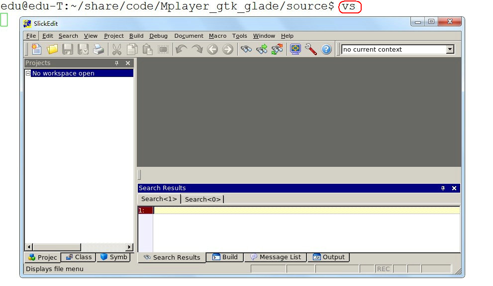Pin the Search Results panel
The width and height of the screenshot is (493, 286).
click(x=443, y=188)
